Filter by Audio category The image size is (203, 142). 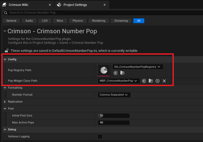click(x=29, y=21)
